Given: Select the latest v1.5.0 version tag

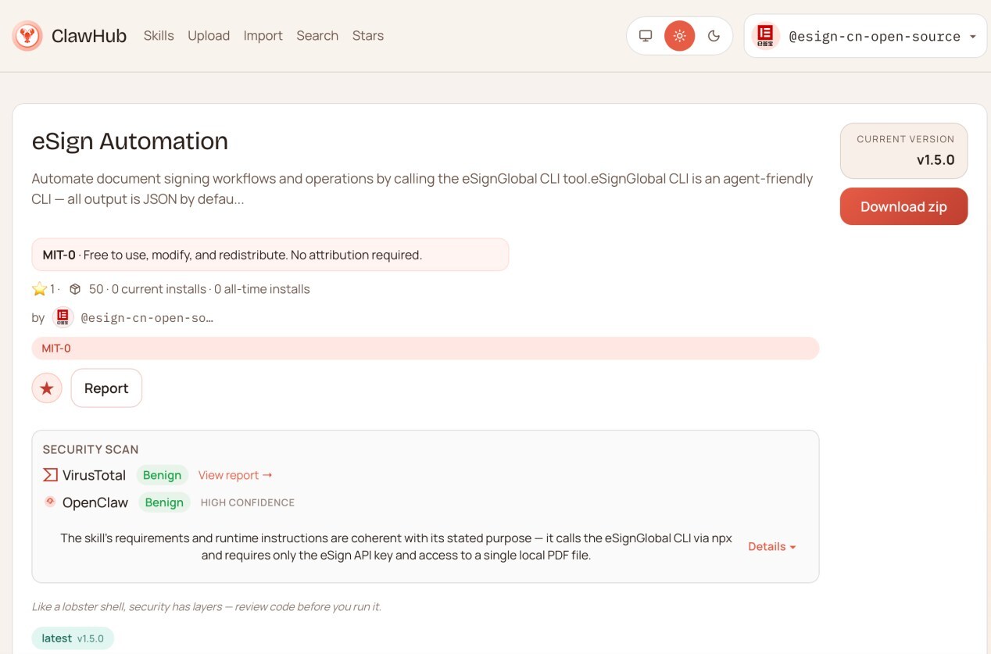Looking at the screenshot, I should coord(73,638).
